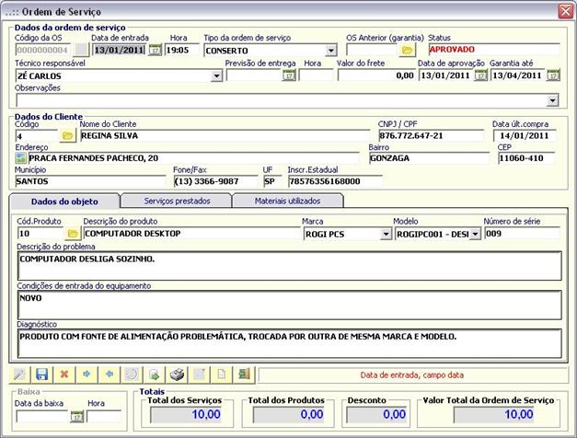Click the small grey button beside Código da OS
577x438 pixels.
click(81, 50)
